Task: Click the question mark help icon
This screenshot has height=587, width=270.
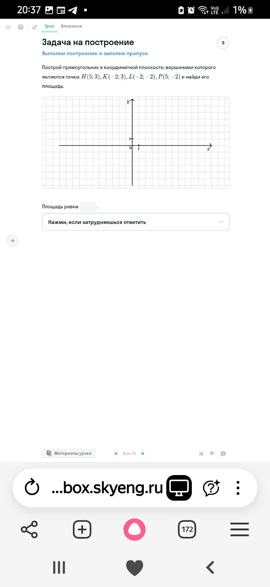Action: [21, 27]
